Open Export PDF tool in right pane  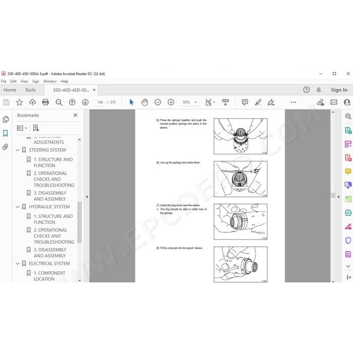point(348,130)
